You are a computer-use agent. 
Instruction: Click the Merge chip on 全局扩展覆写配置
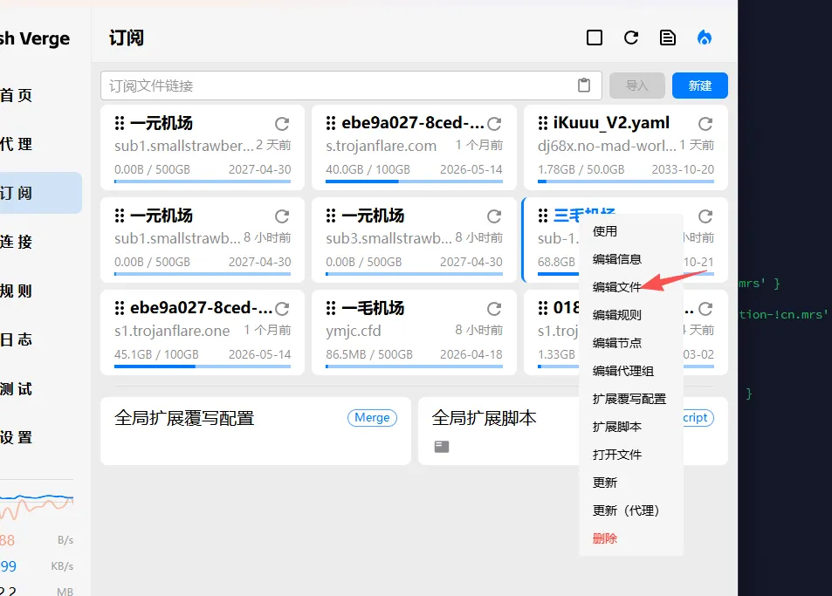click(372, 417)
